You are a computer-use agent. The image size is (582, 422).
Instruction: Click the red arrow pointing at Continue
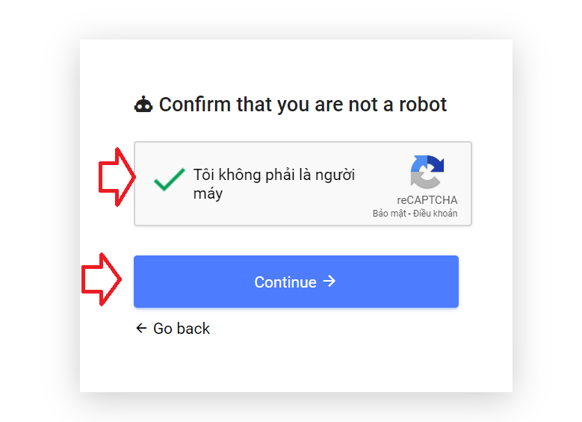(102, 279)
